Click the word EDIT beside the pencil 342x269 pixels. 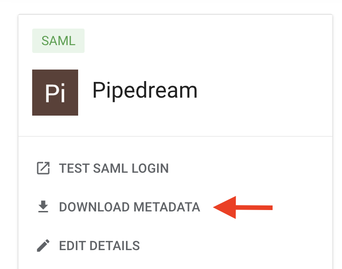tap(73, 246)
